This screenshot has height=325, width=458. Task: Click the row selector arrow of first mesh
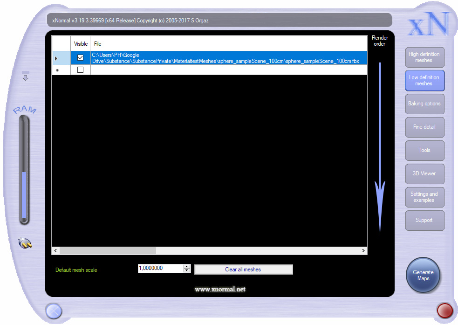coord(57,58)
